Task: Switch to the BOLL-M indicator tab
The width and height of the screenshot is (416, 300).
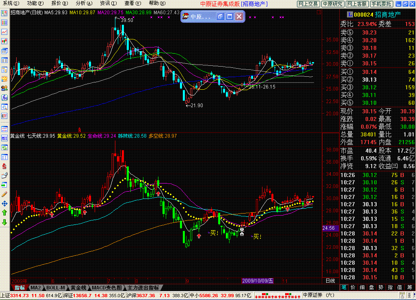Action: (56, 287)
